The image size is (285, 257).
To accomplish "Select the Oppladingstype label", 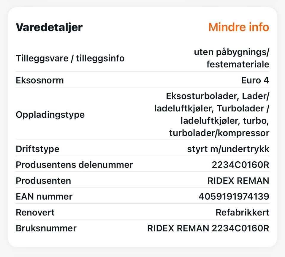I will [50, 115].
